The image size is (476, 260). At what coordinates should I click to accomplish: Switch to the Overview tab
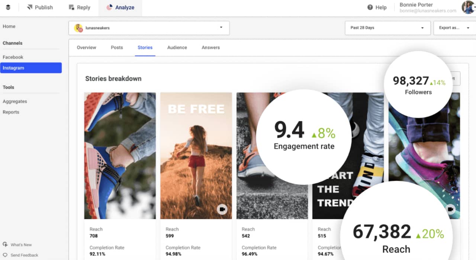point(86,47)
